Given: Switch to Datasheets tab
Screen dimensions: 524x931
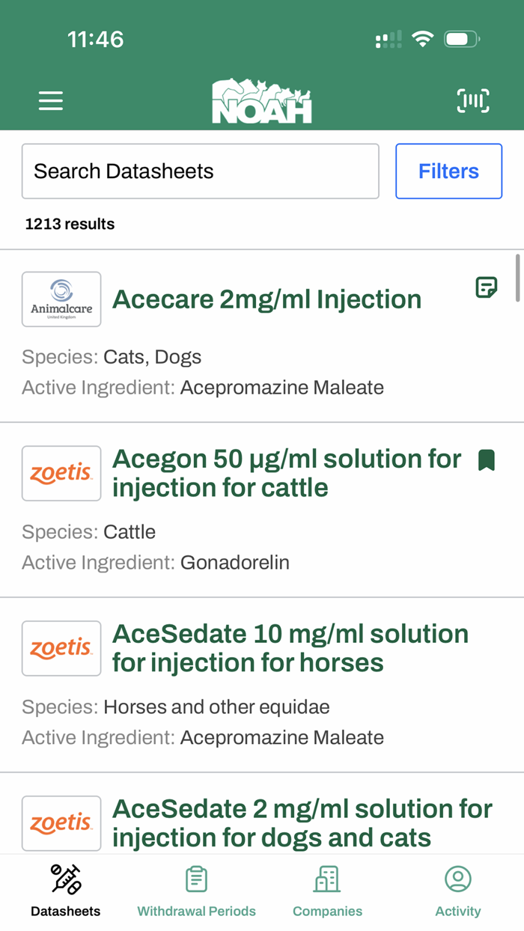Looking at the screenshot, I should (x=66, y=891).
